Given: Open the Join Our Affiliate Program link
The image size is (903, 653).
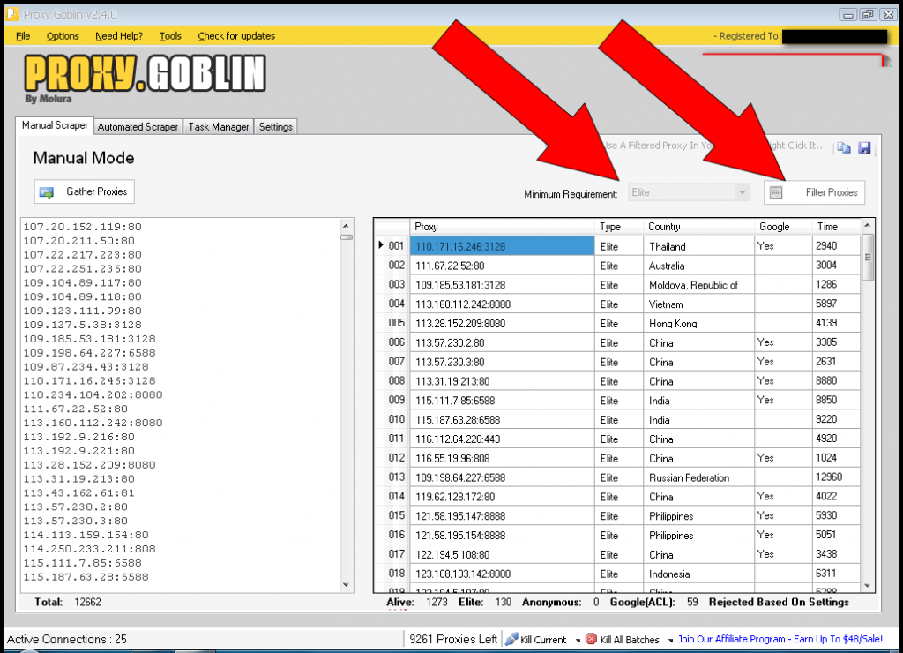Looking at the screenshot, I should point(780,639).
